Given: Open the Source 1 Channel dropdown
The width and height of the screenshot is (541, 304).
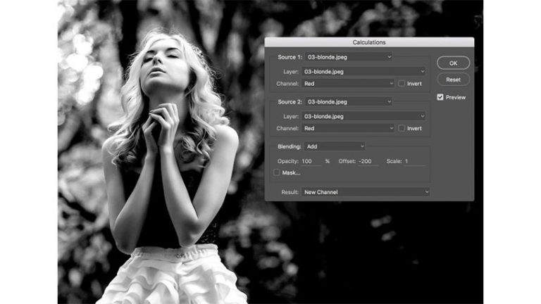Looking at the screenshot, I should tap(348, 84).
